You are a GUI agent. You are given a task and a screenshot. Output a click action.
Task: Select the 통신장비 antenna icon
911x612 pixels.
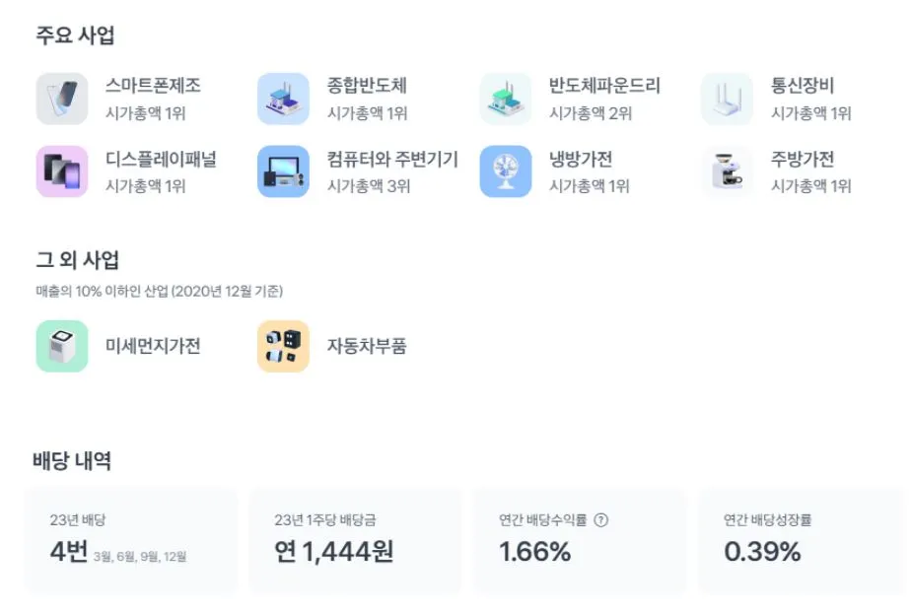[x=727, y=99]
